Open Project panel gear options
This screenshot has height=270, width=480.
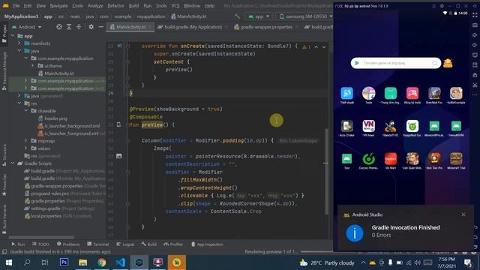[x=91, y=27]
